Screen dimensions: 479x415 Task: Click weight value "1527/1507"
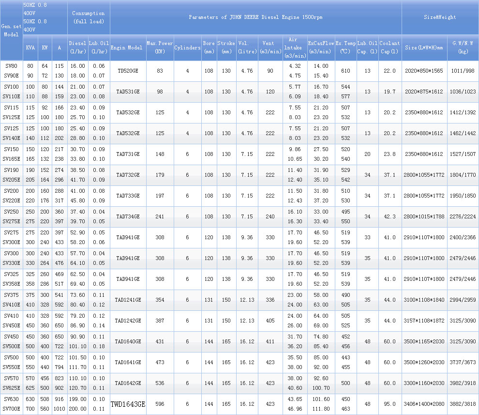[x=463, y=154]
